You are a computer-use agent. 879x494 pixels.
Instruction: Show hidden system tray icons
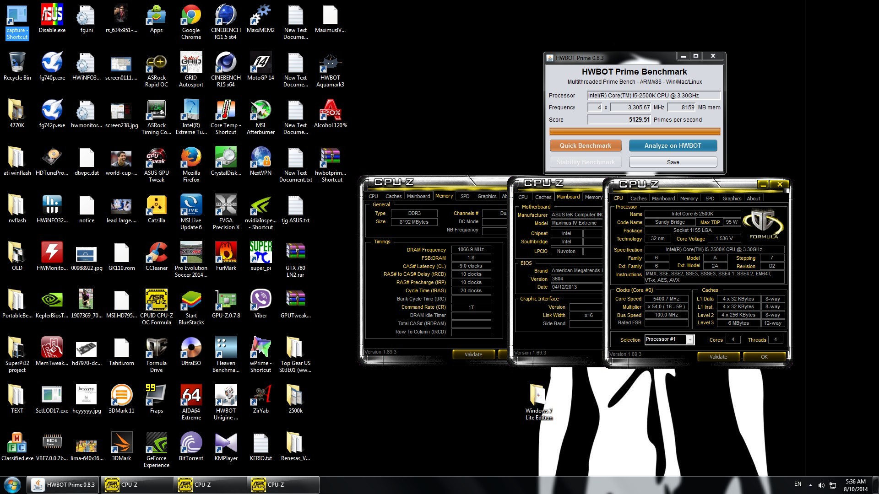point(810,485)
